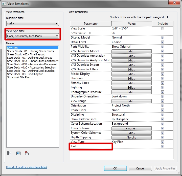The height and width of the screenshot is (176, 182).
Task: Click the Parts Visibility value Show Original
Action: [131, 47]
